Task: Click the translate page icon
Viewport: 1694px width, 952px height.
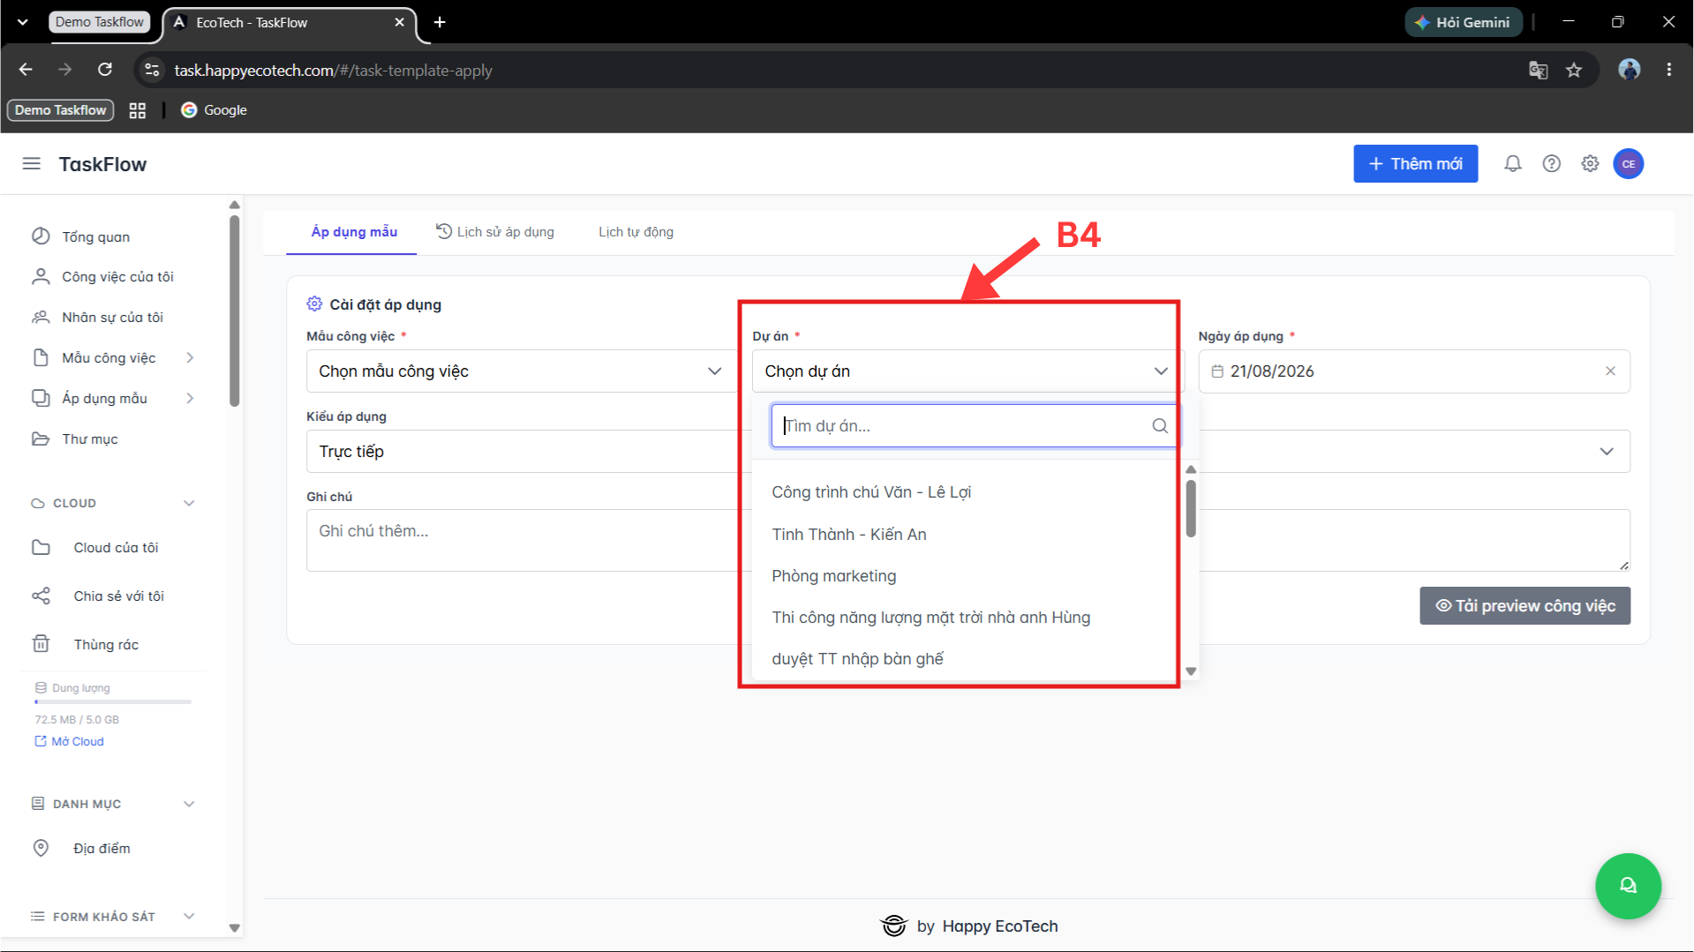Action: (x=1538, y=70)
